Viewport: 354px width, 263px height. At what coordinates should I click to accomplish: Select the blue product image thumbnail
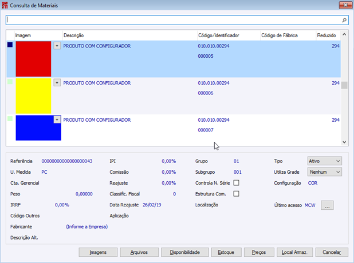pyautogui.click(x=38, y=127)
